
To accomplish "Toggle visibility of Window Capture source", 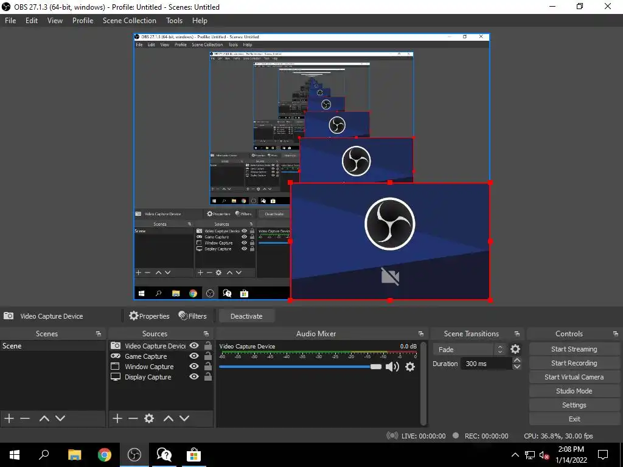I will [194, 366].
